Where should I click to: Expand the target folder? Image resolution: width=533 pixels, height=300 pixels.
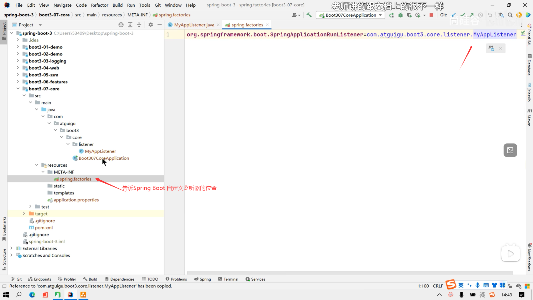[x=24, y=214]
